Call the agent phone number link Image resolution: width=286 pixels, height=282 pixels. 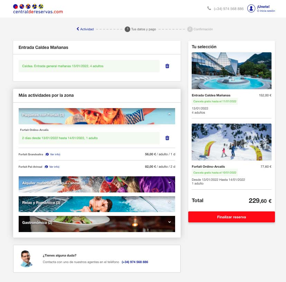[135, 262]
